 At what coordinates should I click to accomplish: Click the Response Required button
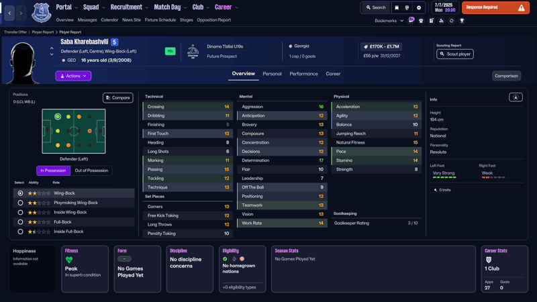coord(495,7)
